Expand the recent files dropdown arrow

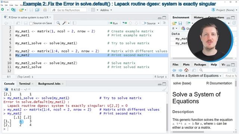(x=25, y=10)
